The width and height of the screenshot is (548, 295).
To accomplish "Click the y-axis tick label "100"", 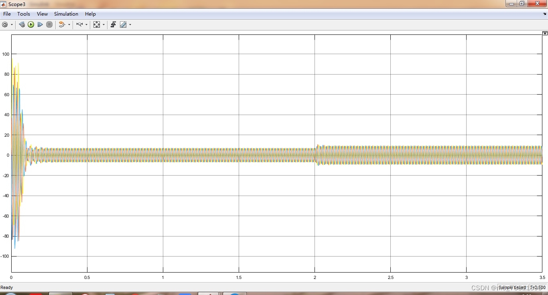I will (x=6, y=54).
